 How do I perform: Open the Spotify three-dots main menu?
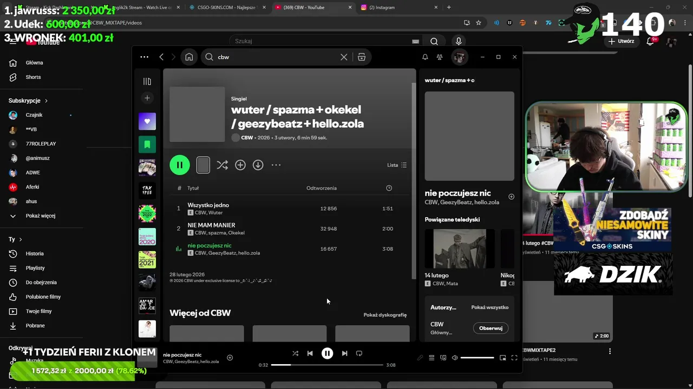point(144,57)
